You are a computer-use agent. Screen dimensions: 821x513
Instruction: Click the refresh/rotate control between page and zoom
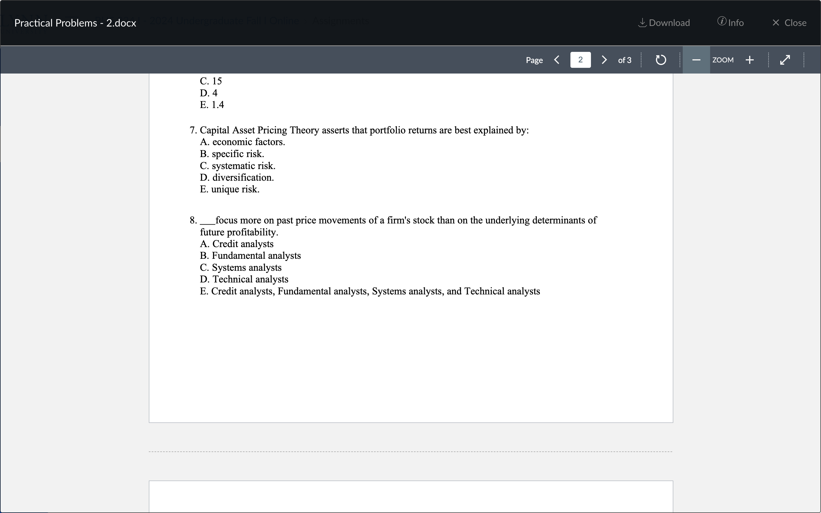tap(660, 60)
